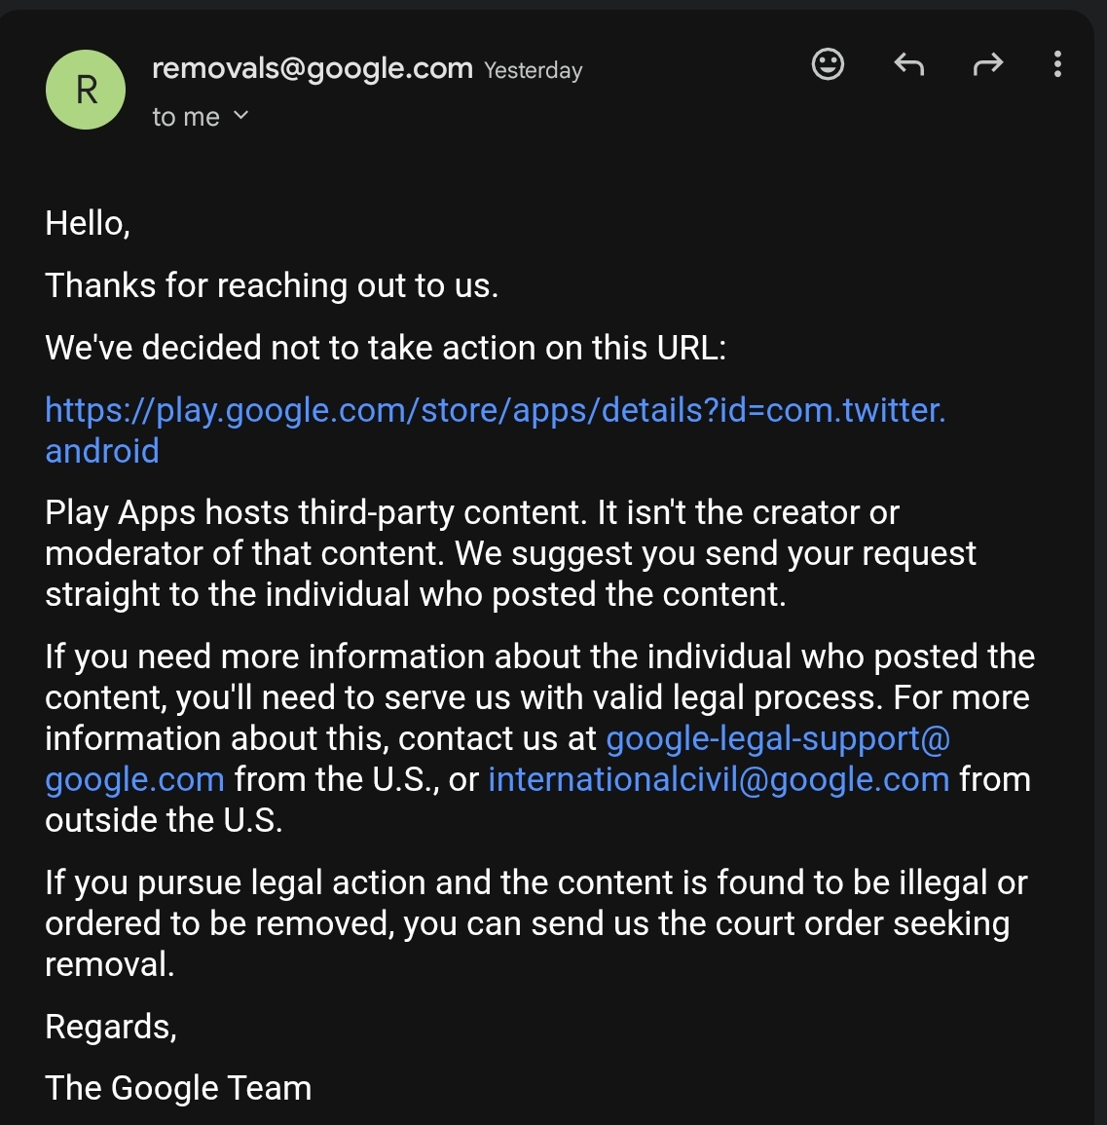The image size is (1107, 1125).
Task: Click the 'outside the U.S.' text
Action: click(x=164, y=820)
